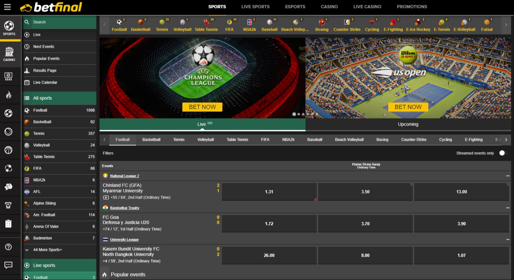Click the help question mark sidebar icon
This screenshot has width=514, height=280.
click(9, 247)
